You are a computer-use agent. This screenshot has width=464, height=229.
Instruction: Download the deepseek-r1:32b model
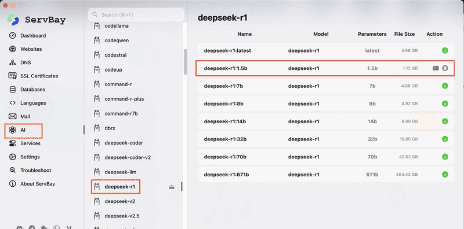click(445, 139)
